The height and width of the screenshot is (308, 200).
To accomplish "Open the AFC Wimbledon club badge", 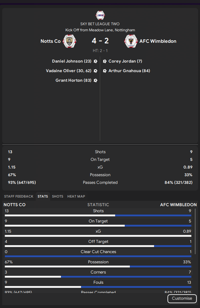I will click(131, 41).
